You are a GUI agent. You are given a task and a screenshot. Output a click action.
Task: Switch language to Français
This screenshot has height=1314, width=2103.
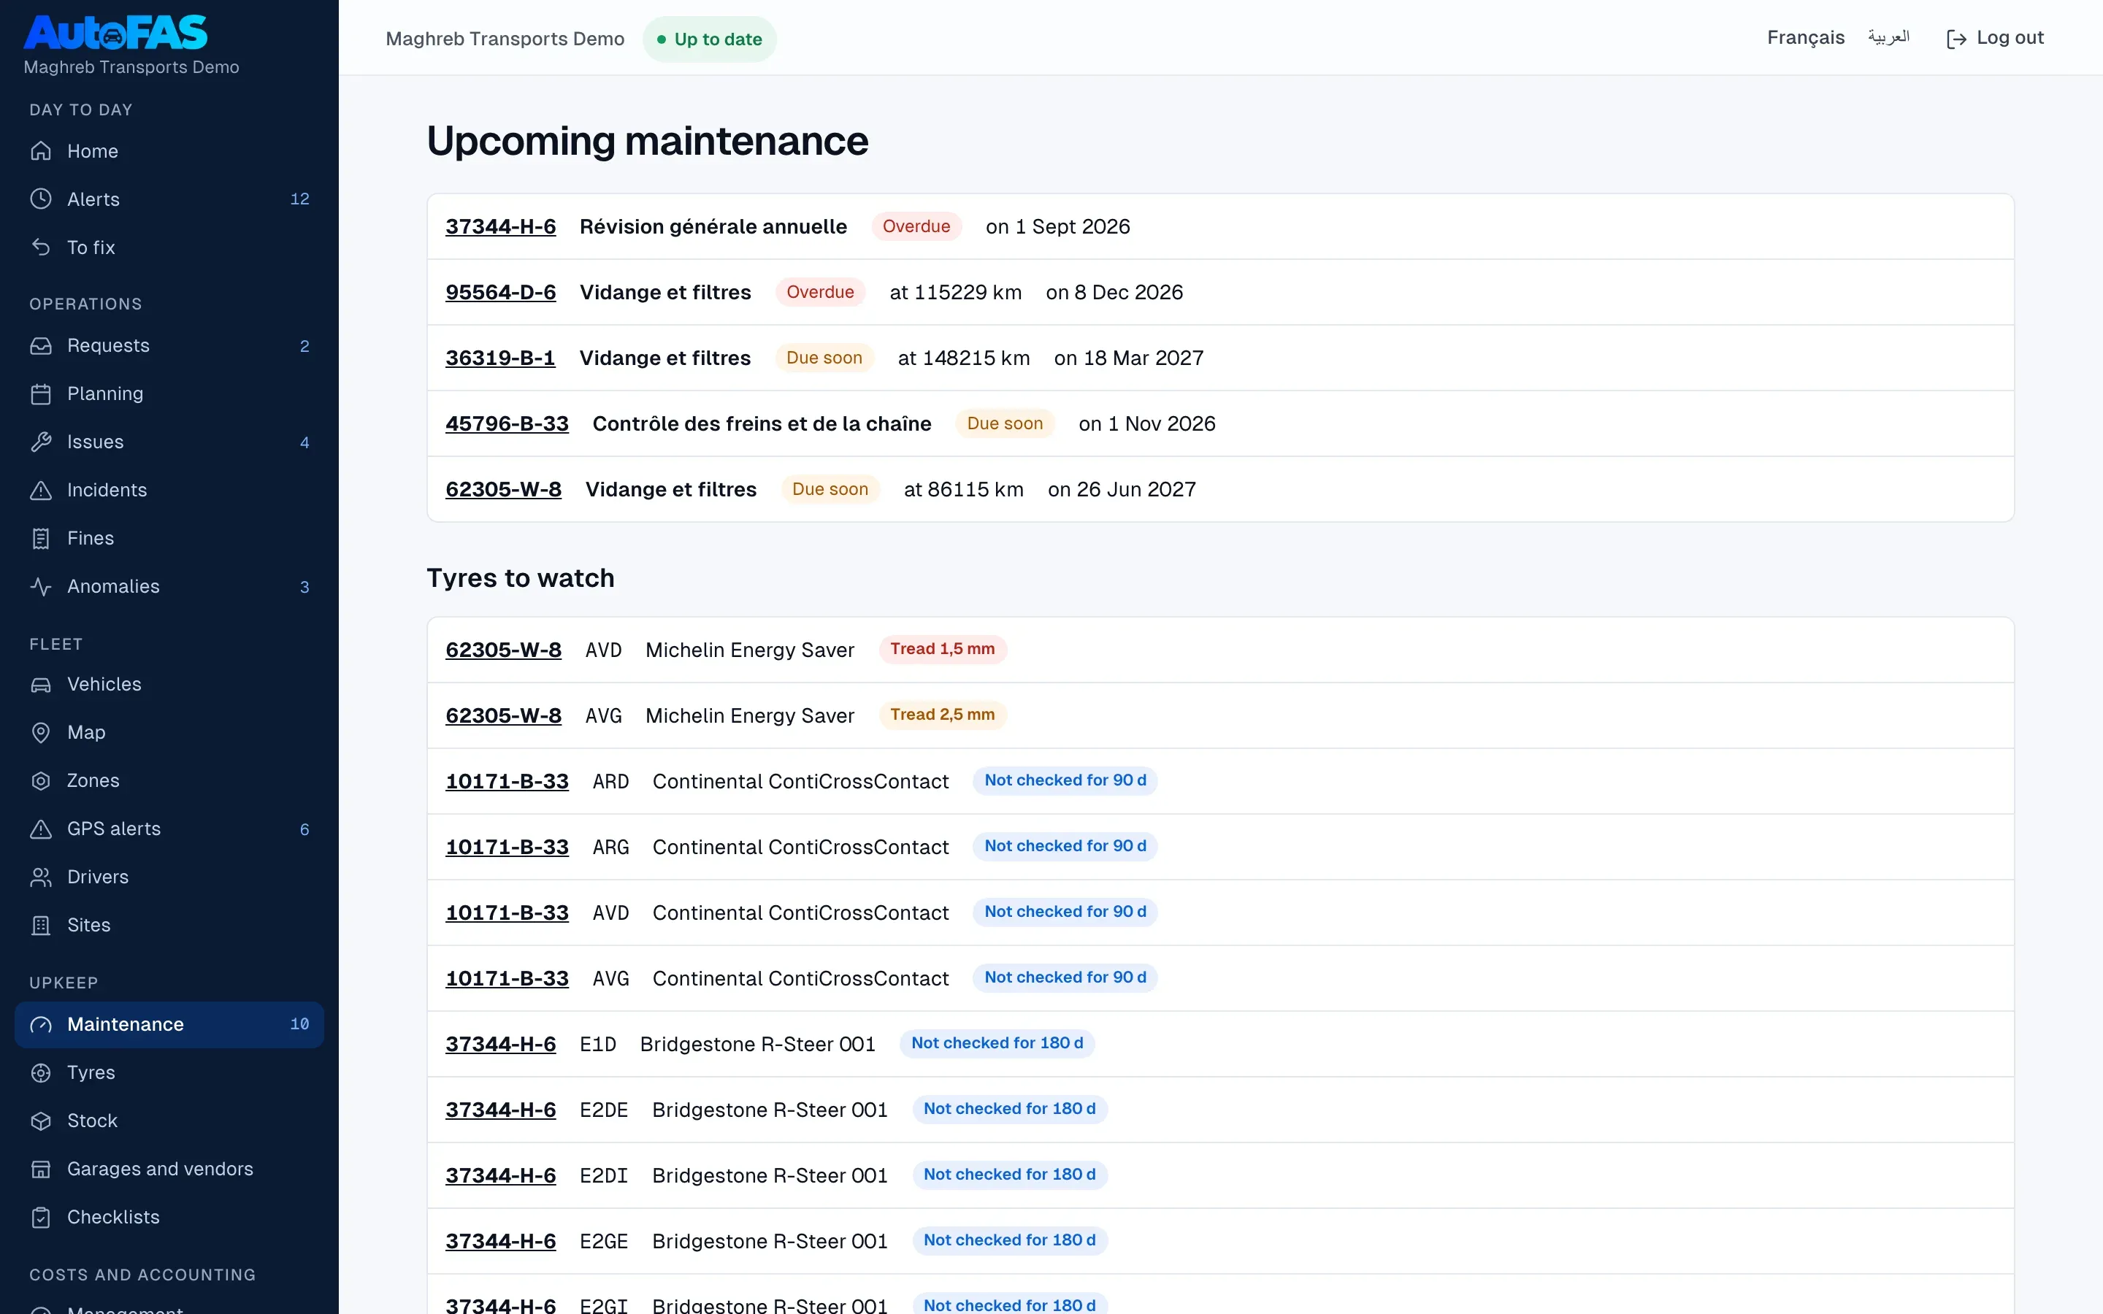click(1805, 37)
